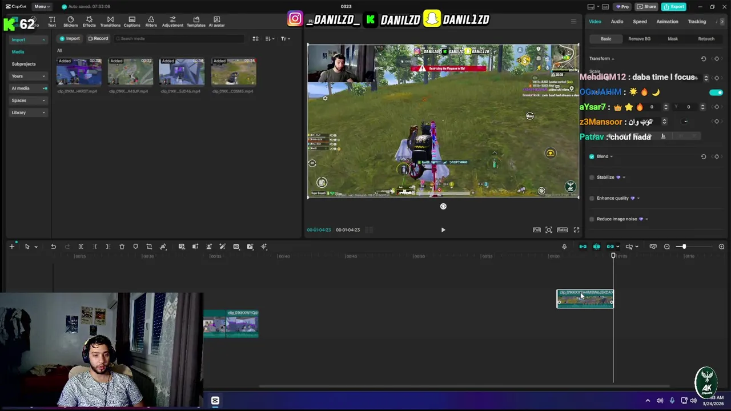The height and width of the screenshot is (411, 731).
Task: Open the Effects panel
Action: point(89,22)
